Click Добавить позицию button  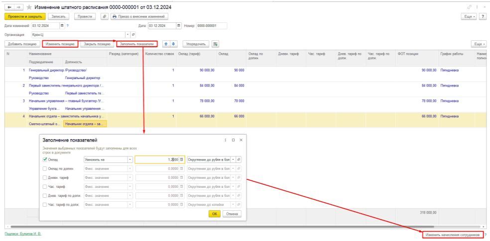click(22, 44)
